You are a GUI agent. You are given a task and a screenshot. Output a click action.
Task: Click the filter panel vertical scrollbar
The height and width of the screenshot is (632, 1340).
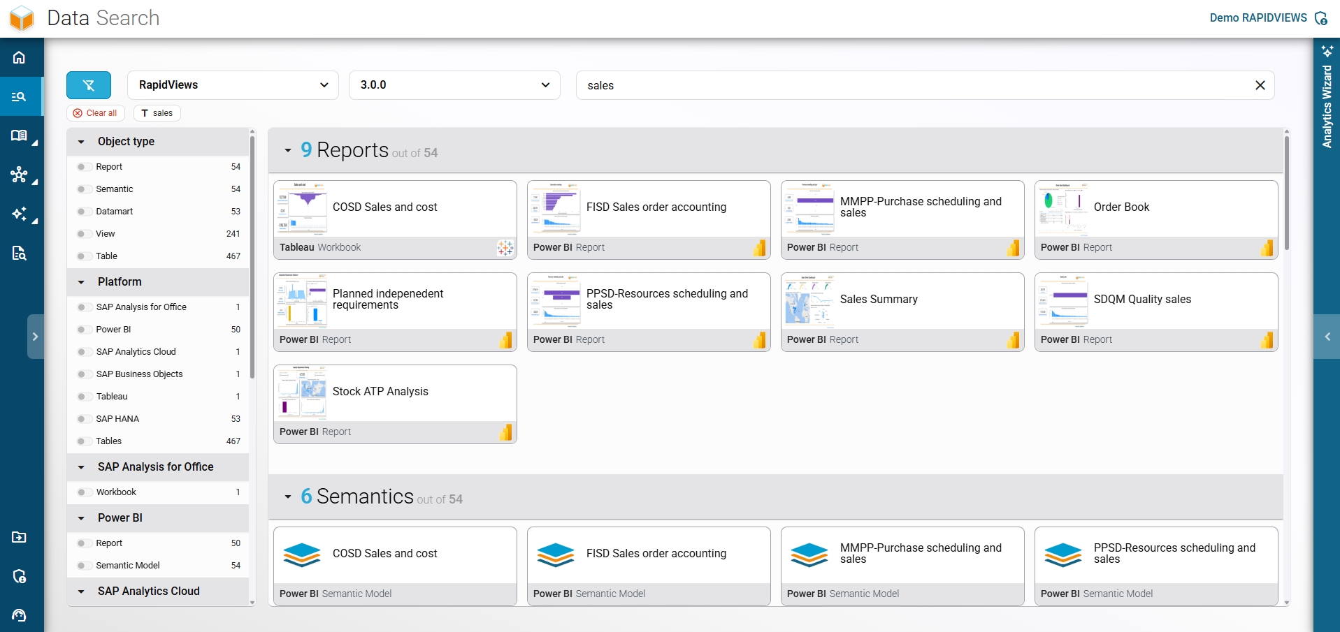(x=252, y=257)
